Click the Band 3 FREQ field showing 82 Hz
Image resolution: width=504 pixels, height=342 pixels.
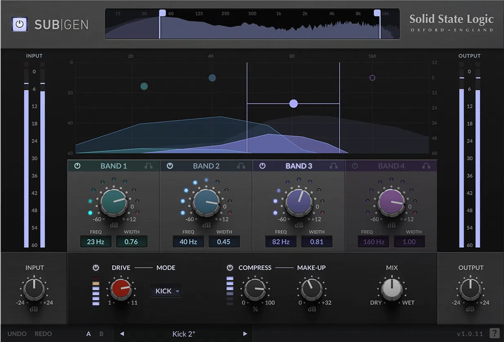(x=281, y=241)
